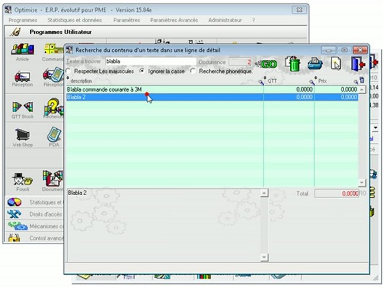Open the ? help menu
The height and width of the screenshot is (287, 383).
click(x=254, y=20)
